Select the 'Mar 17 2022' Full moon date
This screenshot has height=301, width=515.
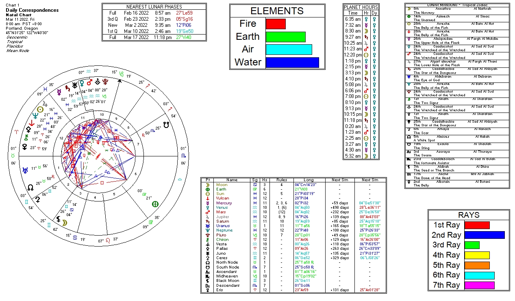click(x=135, y=37)
